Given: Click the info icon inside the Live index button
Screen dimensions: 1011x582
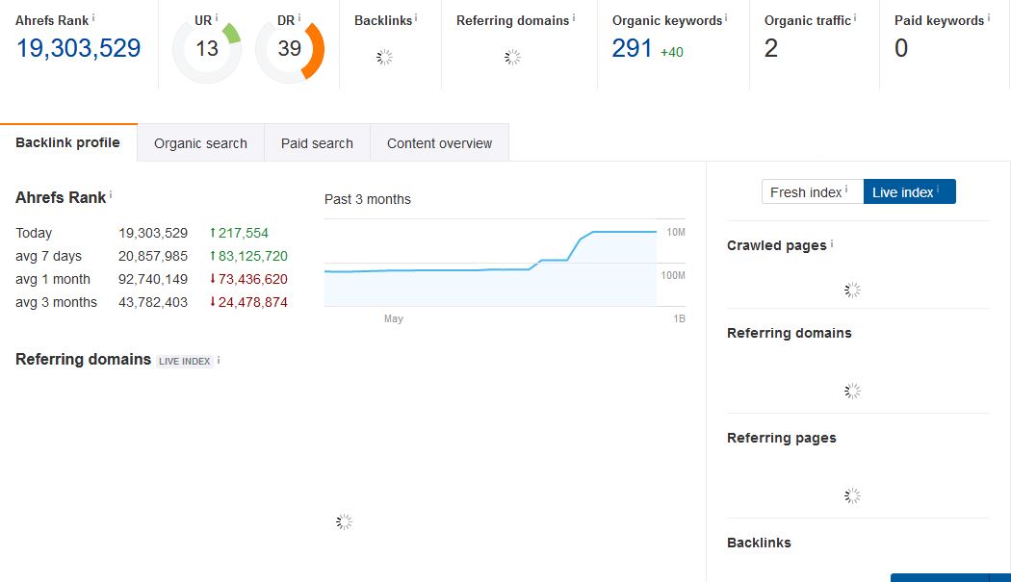Looking at the screenshot, I should click(x=938, y=190).
